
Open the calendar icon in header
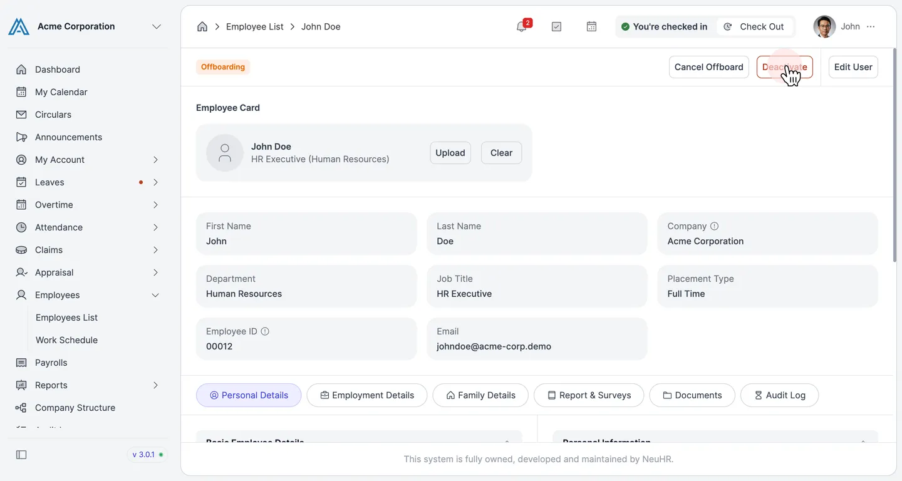pos(591,26)
